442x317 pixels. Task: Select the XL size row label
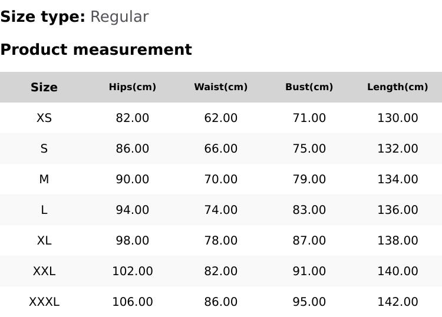point(44,240)
